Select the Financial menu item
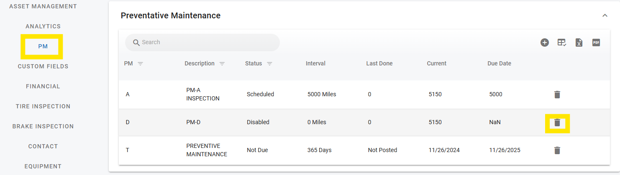The height and width of the screenshot is (175, 620). [43, 86]
